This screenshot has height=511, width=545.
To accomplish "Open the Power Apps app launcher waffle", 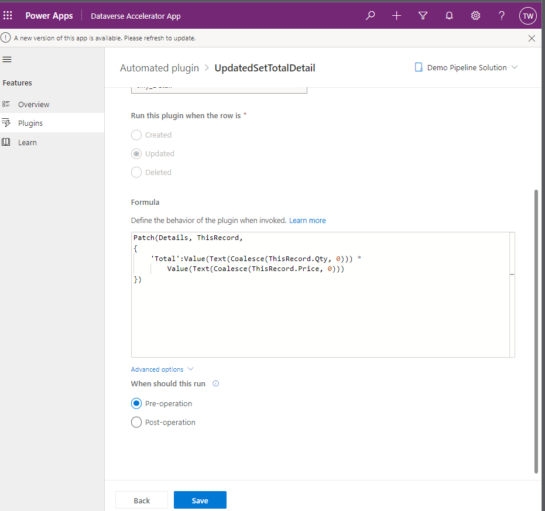I will 8,16.
